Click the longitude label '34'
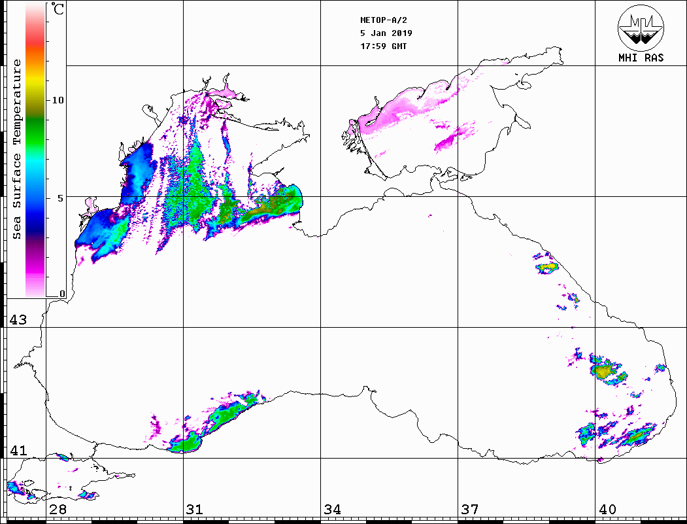 click(x=332, y=510)
